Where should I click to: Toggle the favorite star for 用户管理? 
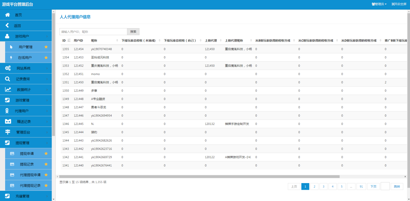click(x=46, y=47)
